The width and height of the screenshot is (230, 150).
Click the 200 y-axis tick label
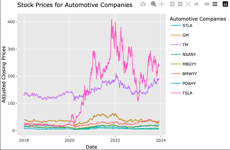11,76
